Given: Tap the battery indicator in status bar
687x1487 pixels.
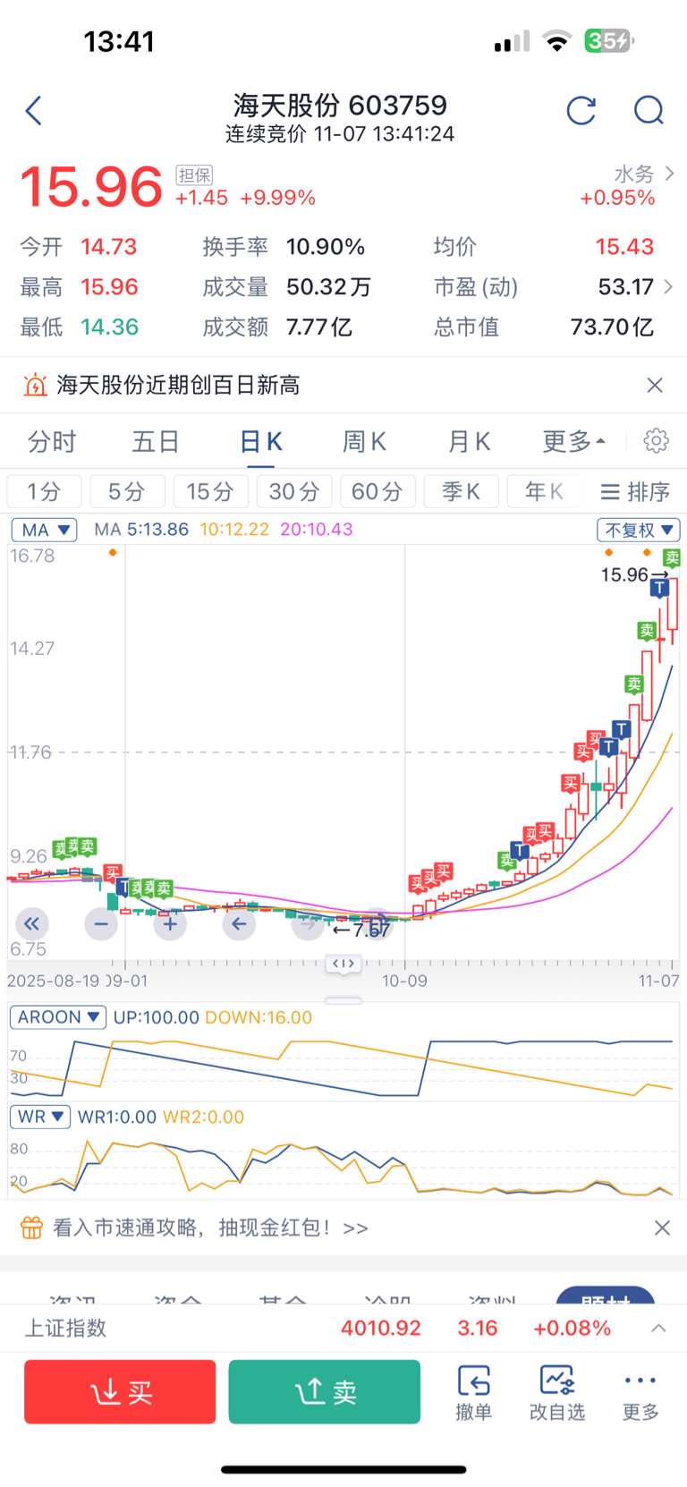Looking at the screenshot, I should 609,40.
